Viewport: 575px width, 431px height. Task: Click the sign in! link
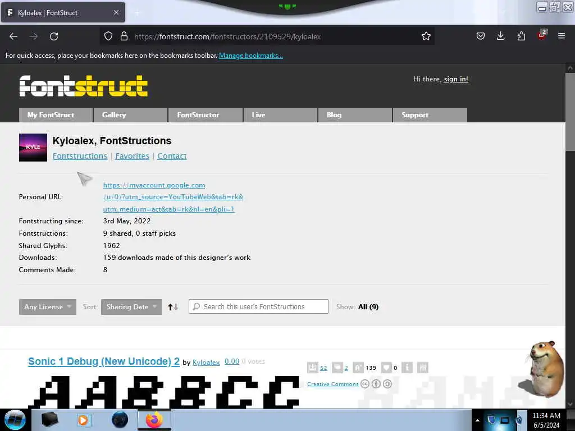tap(456, 79)
